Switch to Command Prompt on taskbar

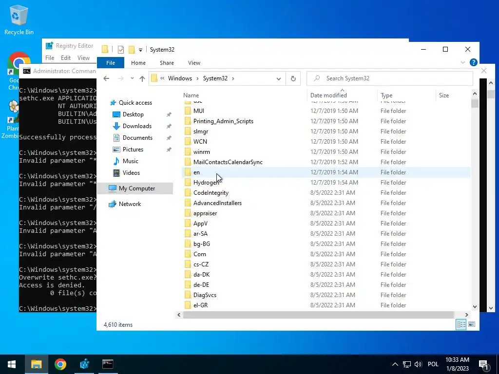point(108,364)
